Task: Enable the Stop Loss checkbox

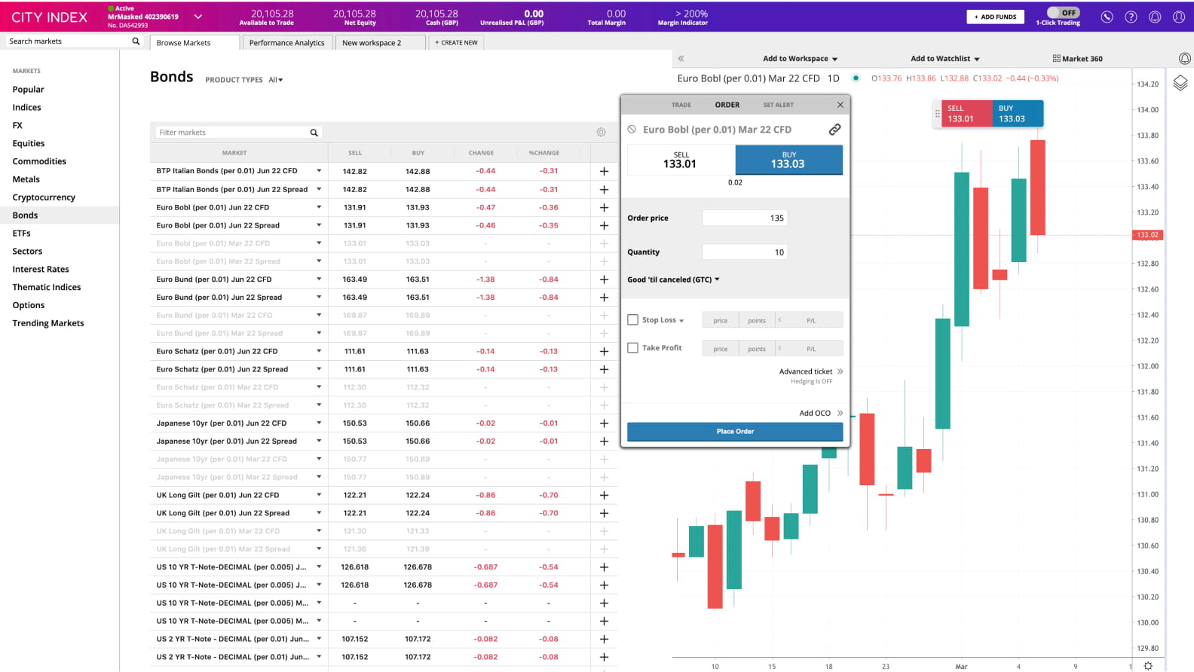Action: coord(633,320)
